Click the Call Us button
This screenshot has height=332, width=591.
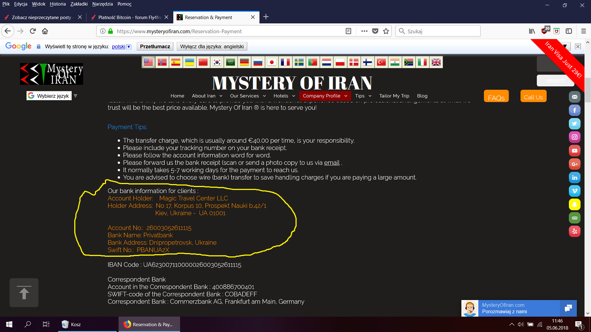(533, 96)
